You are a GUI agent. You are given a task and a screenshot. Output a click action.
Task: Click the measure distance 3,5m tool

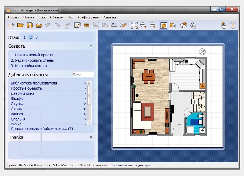coord(114,25)
